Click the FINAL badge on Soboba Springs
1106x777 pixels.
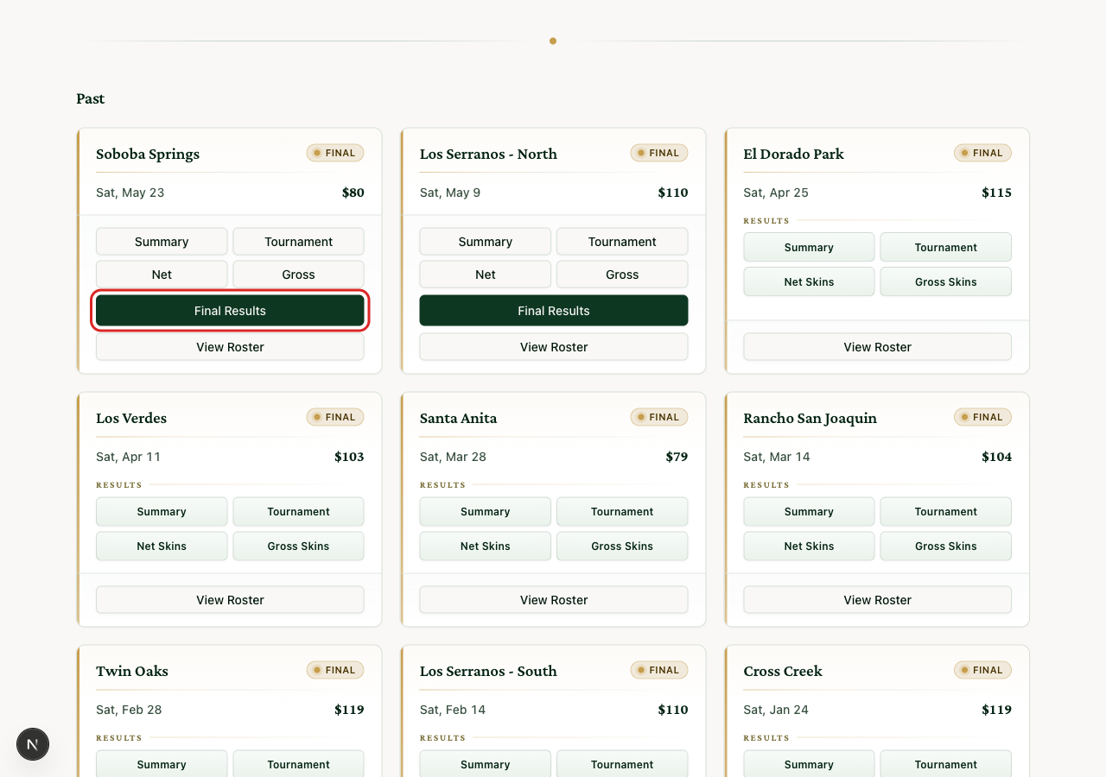tap(335, 153)
